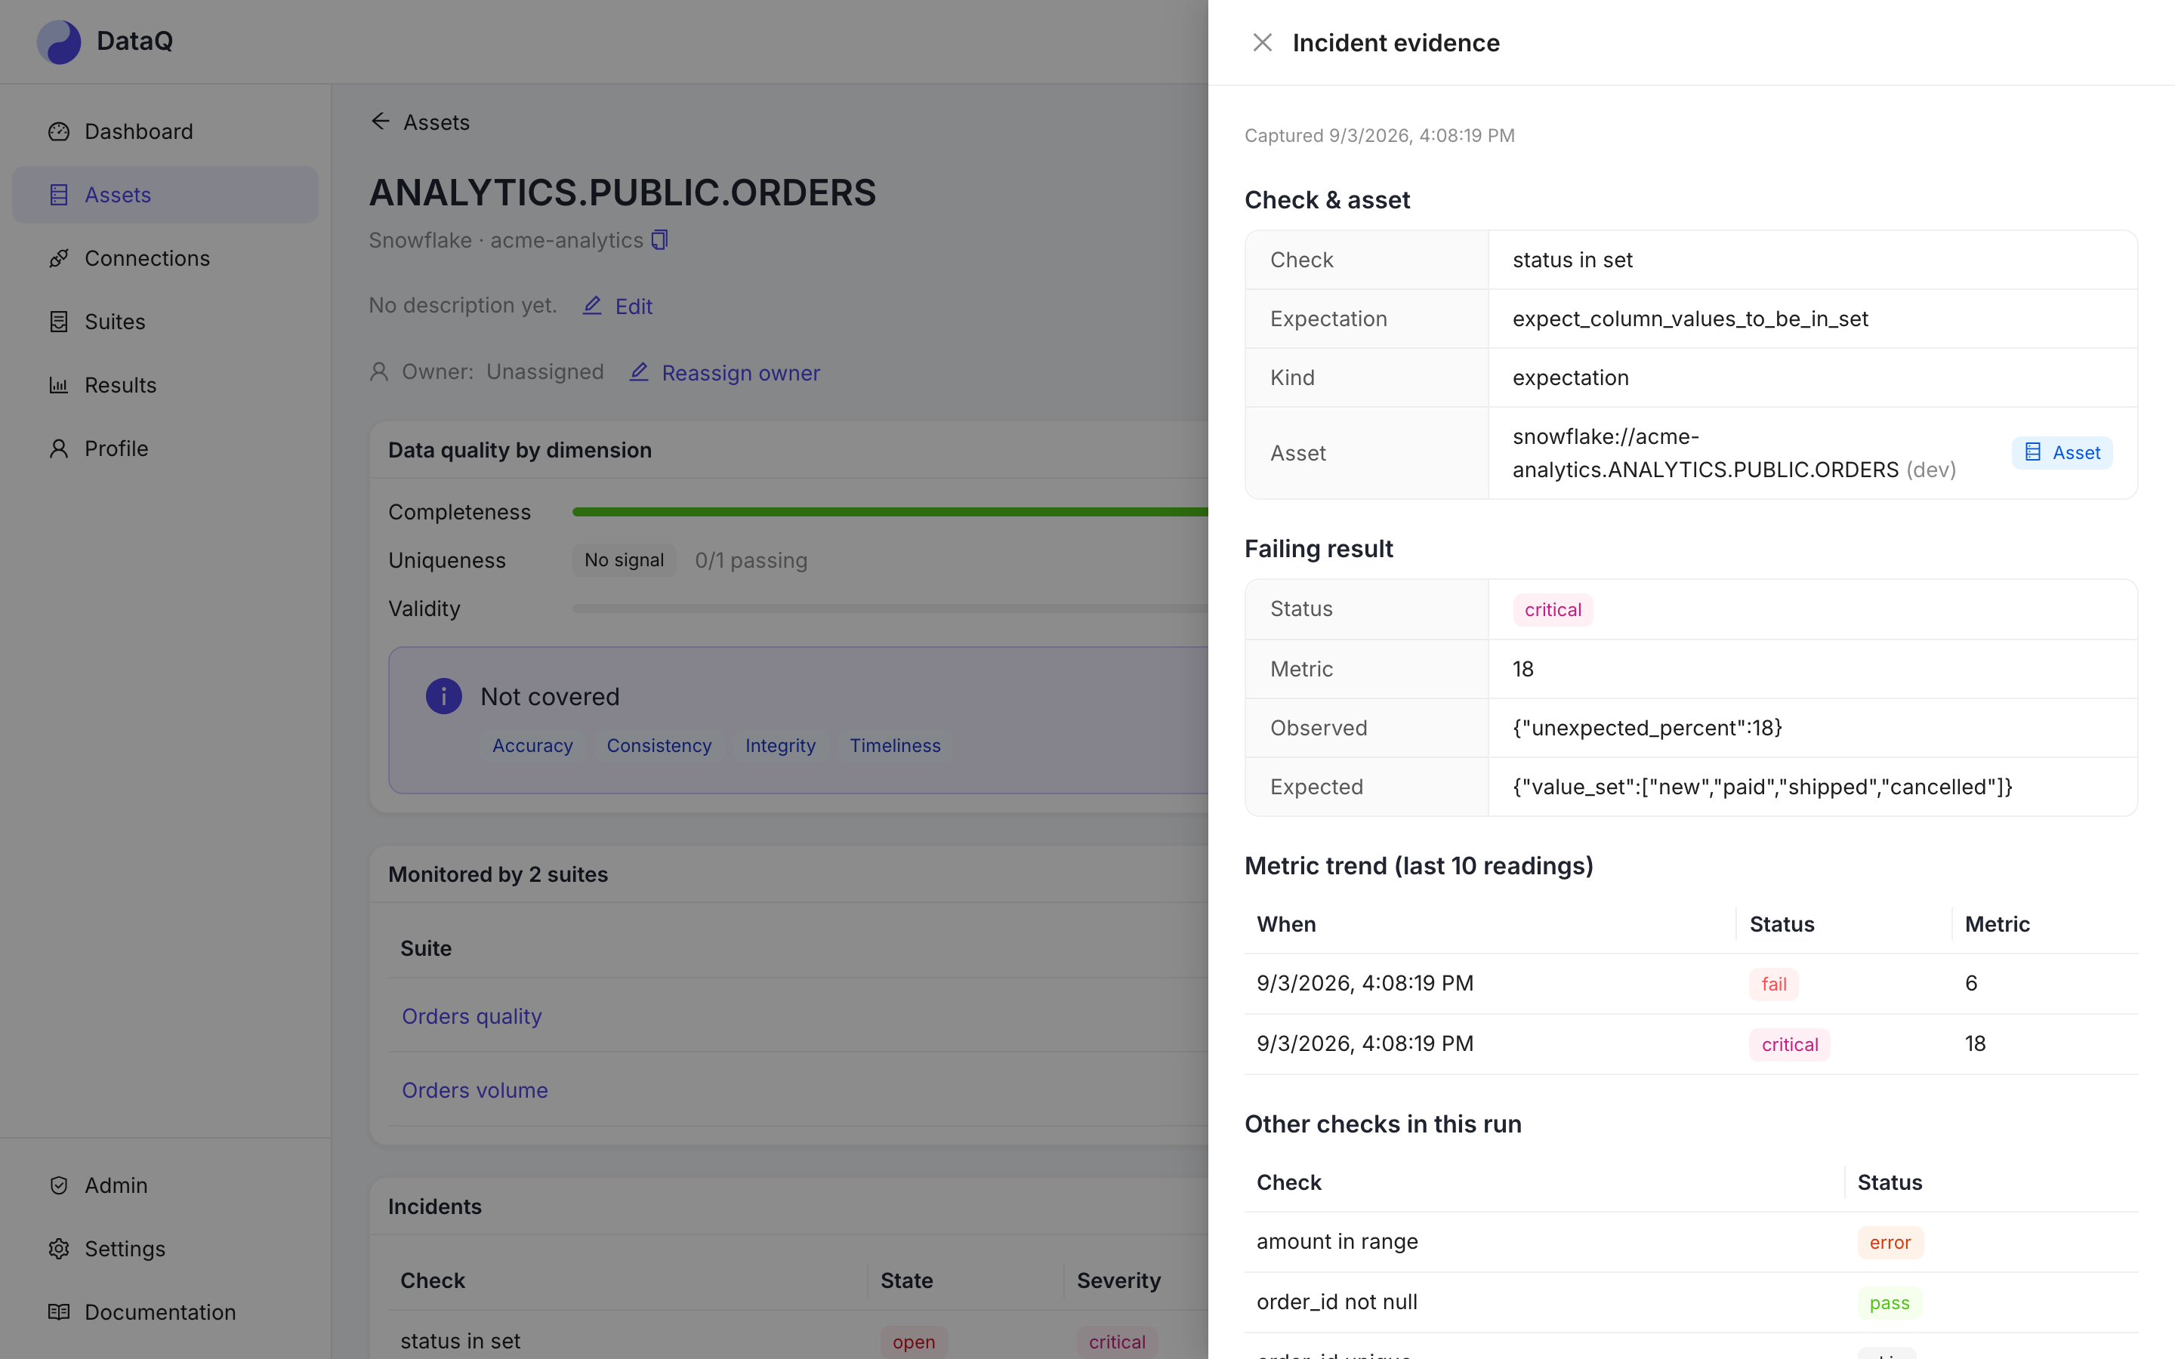Click the Completeness progress bar
Viewport: 2175px width, 1359px height.
pyautogui.click(x=890, y=513)
